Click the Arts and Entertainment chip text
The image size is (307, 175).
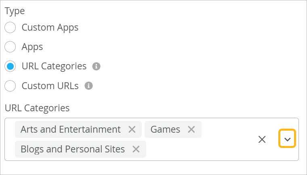tap(71, 129)
